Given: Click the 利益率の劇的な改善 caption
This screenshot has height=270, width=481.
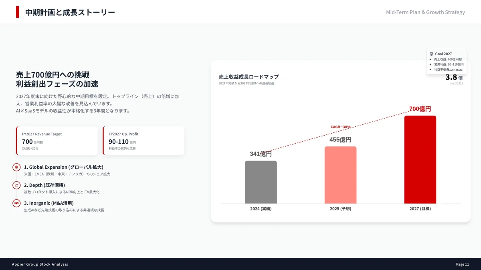Looking at the screenshot, I should pos(122,148).
